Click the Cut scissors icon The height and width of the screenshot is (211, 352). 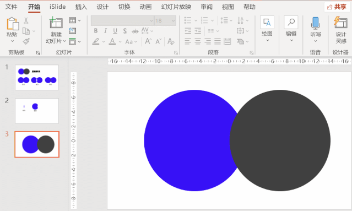[26, 20]
